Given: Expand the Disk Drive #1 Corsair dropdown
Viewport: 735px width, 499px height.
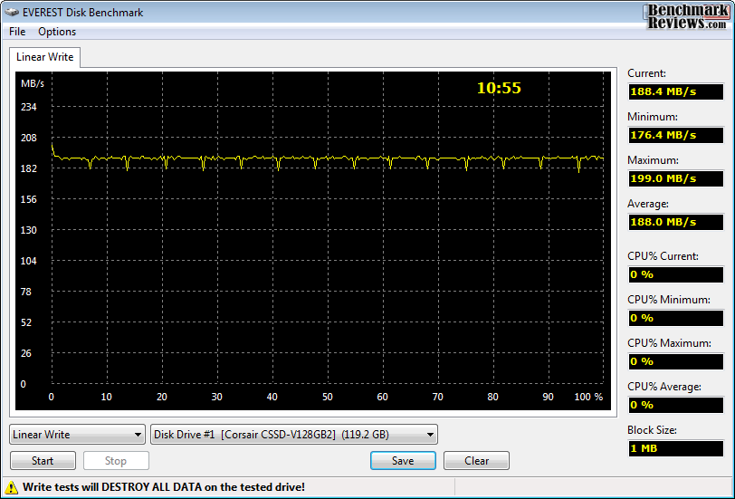Looking at the screenshot, I should [294, 435].
